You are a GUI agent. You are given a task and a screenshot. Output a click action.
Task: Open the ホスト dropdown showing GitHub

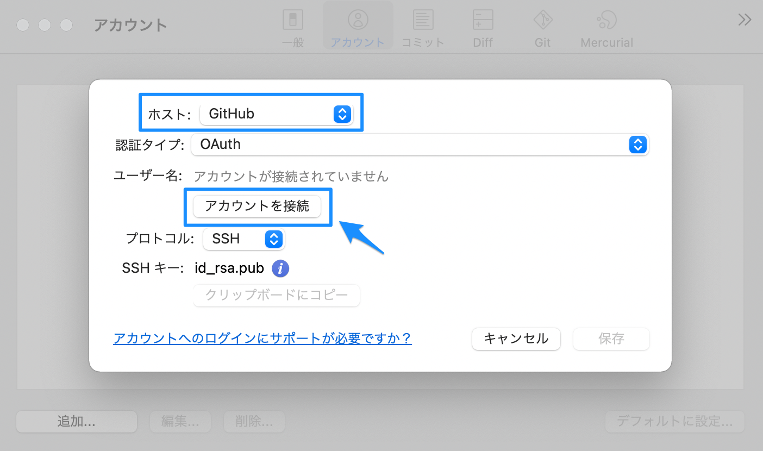tap(341, 114)
